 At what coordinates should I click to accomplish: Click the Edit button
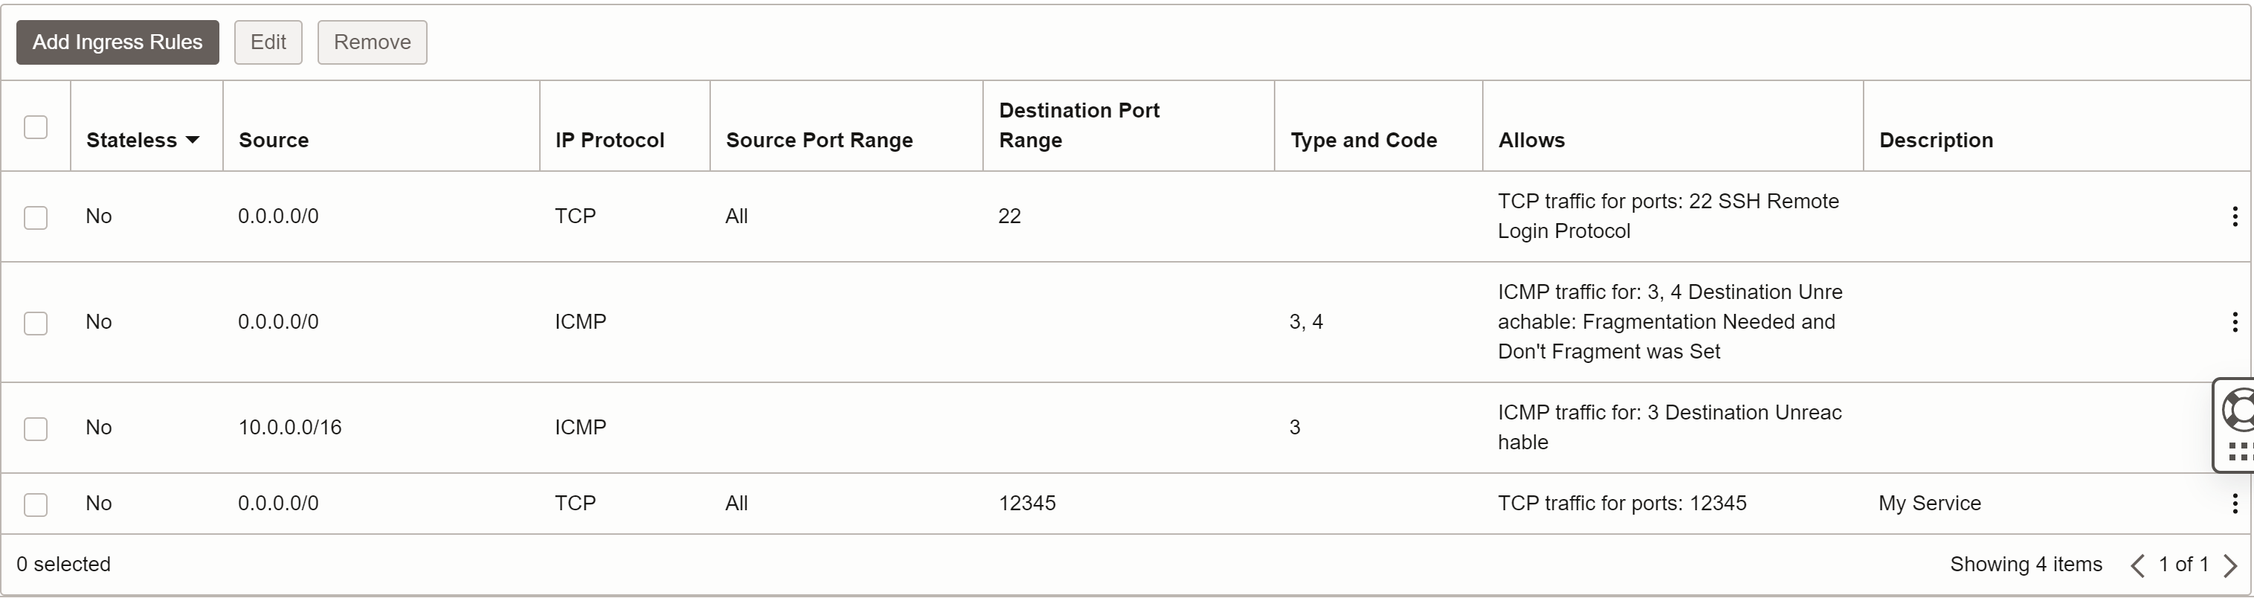point(268,42)
